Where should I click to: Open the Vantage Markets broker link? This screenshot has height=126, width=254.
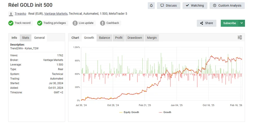point(56,14)
